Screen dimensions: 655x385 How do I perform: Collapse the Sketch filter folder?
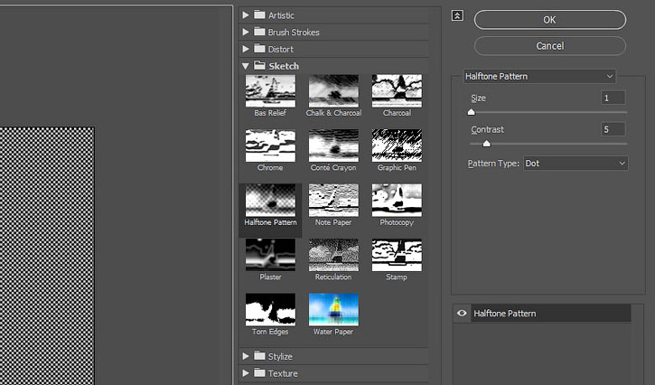click(x=245, y=66)
